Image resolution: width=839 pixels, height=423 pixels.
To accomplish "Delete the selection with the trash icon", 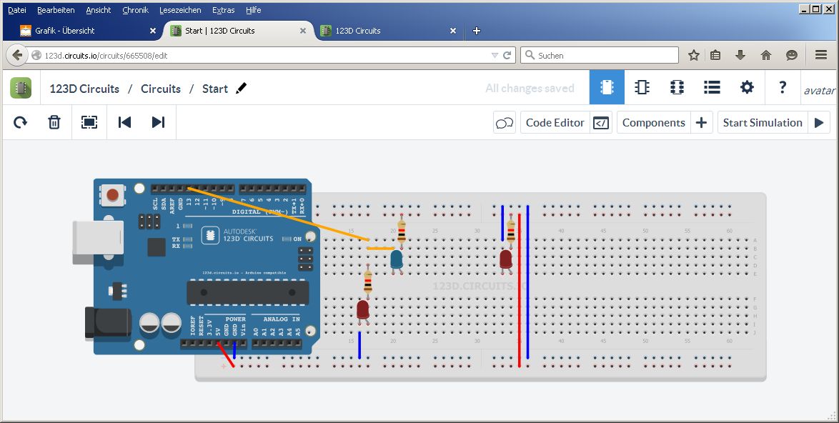I will [x=54, y=122].
